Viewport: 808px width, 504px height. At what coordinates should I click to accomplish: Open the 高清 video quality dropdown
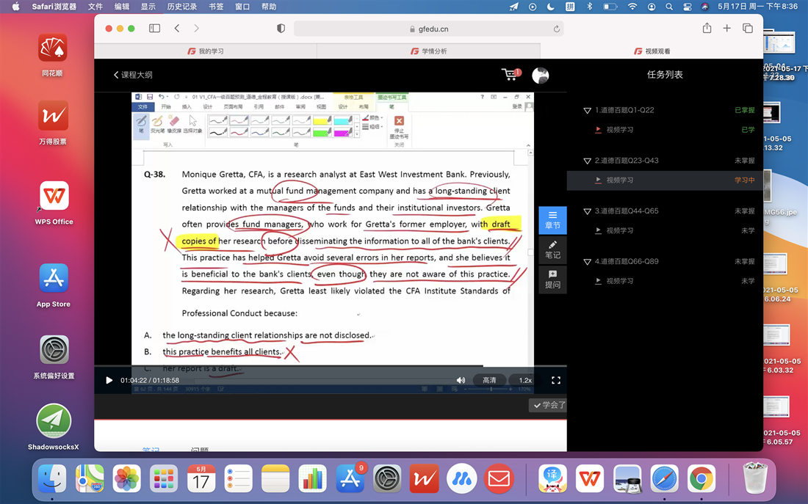pyautogui.click(x=489, y=380)
